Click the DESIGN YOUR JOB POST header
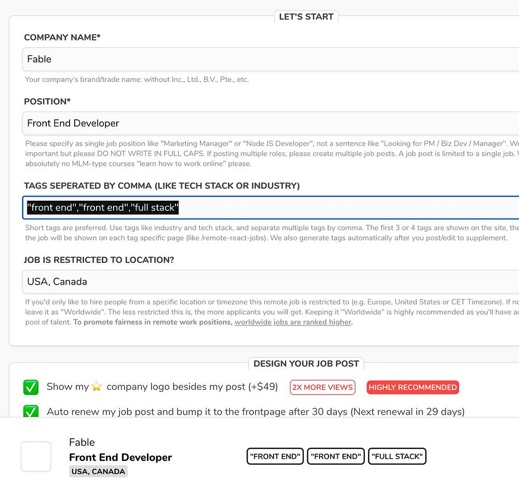The image size is (519, 490). (x=306, y=363)
